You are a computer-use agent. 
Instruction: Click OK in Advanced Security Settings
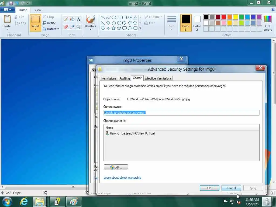209,188
